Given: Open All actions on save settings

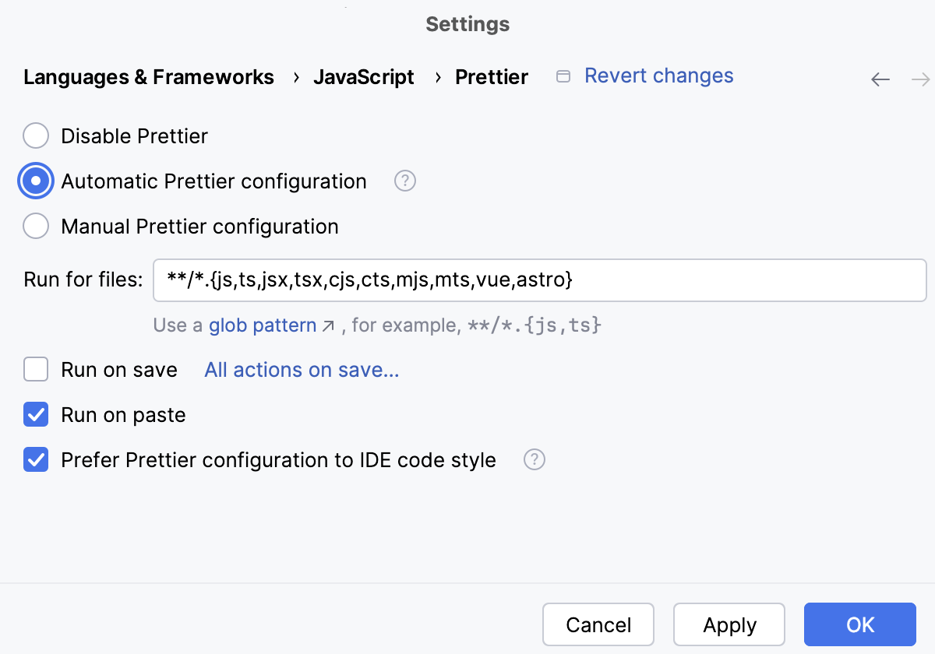Looking at the screenshot, I should tap(301, 369).
